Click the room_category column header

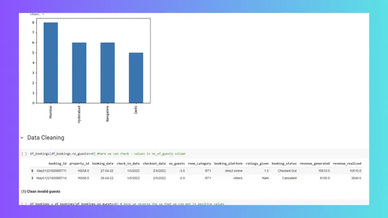pos(199,163)
